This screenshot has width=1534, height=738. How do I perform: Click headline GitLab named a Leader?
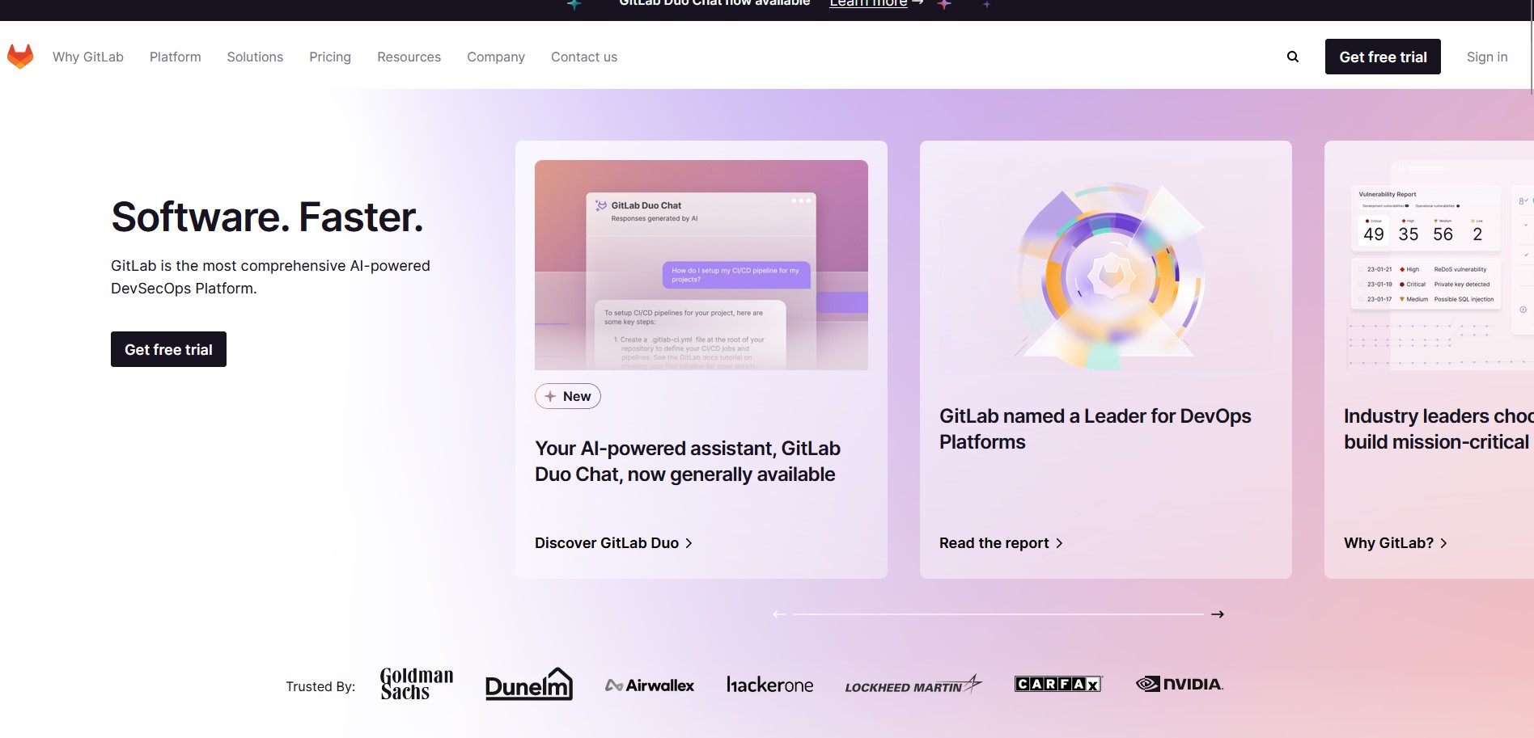(x=1095, y=429)
